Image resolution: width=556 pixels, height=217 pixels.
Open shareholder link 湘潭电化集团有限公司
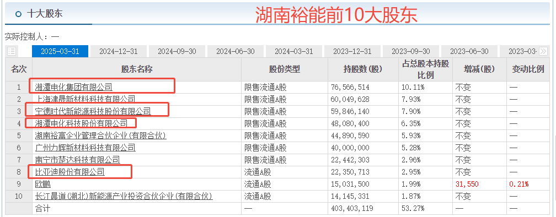pos(73,87)
